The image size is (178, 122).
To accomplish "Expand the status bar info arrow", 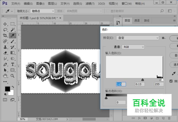I will coord(67,119).
